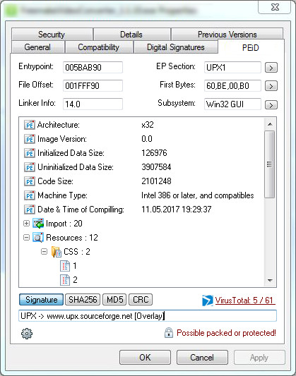
Task: Click the scroll up arrow of the list
Action: coord(270,124)
